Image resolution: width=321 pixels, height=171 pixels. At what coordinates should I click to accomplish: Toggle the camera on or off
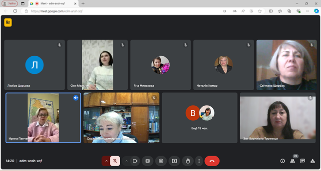point(135,161)
